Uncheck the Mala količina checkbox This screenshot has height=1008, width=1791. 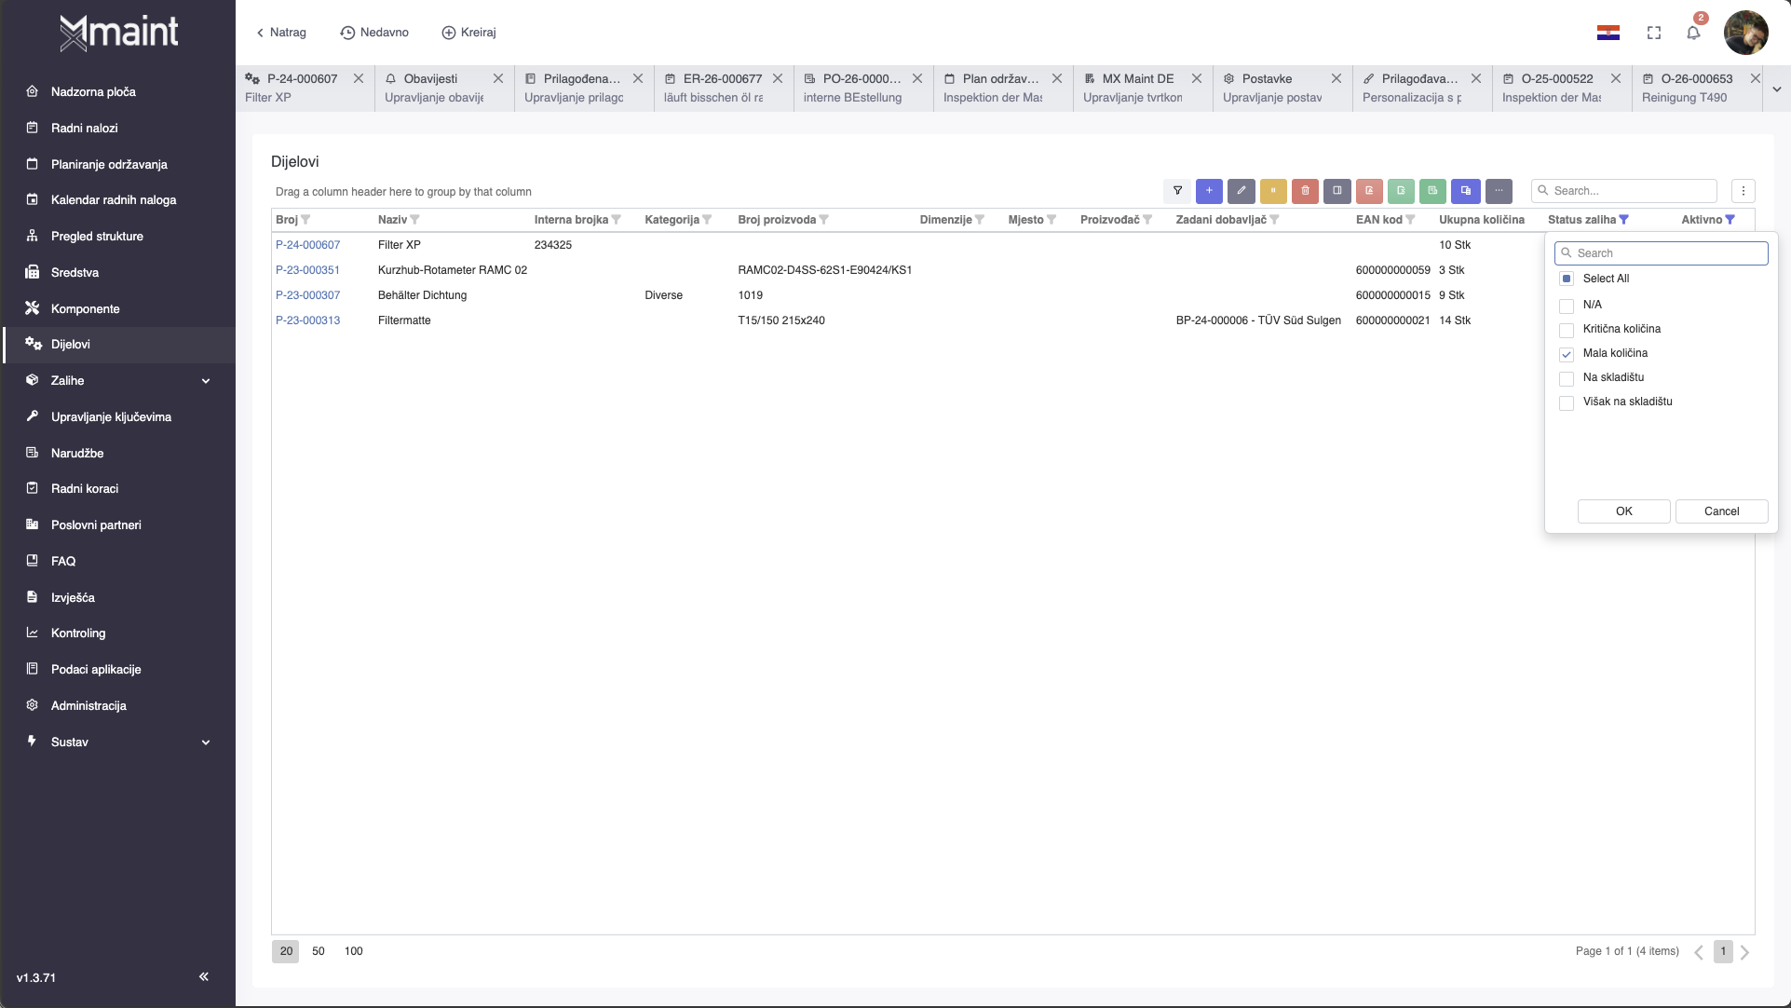1567,354
